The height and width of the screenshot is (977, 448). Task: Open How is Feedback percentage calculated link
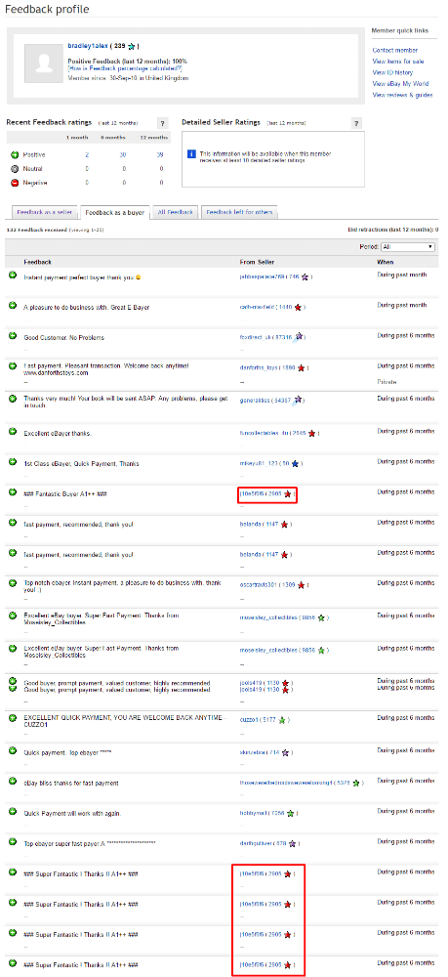pos(125,67)
